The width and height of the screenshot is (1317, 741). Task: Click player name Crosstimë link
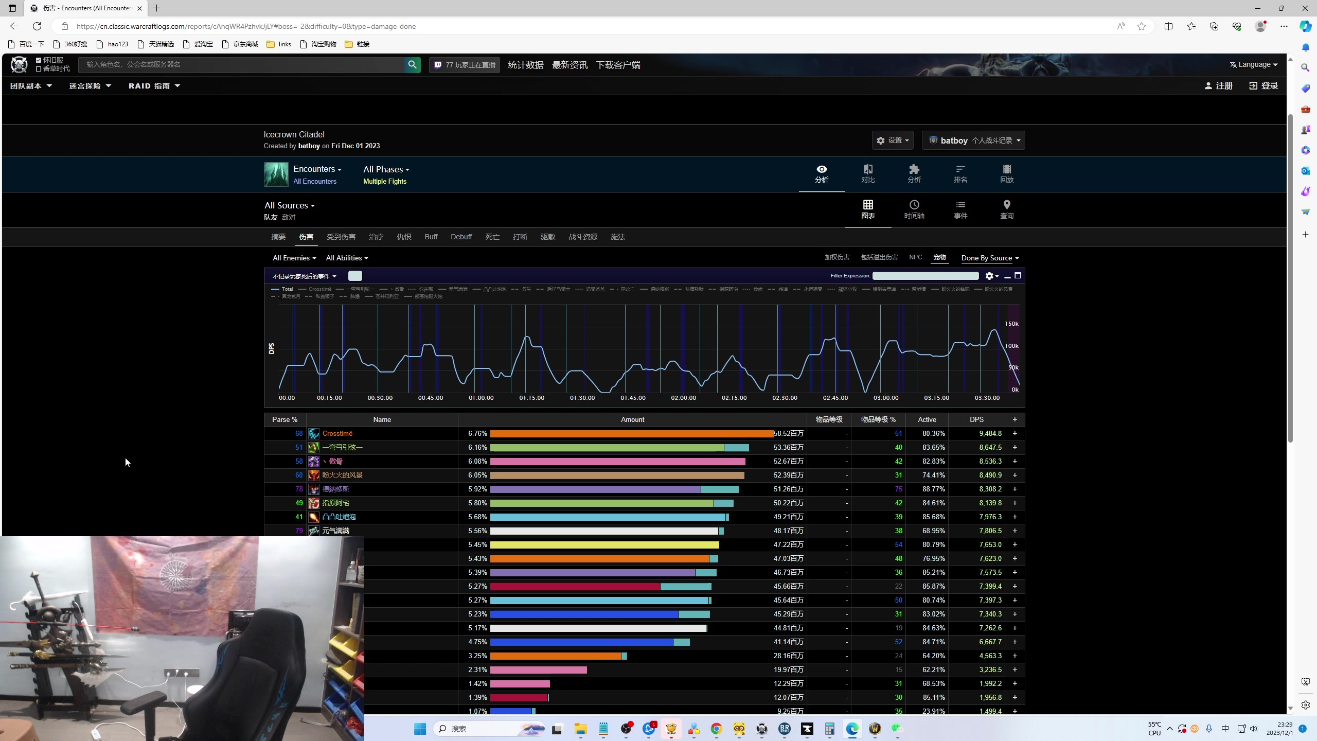pyautogui.click(x=337, y=434)
